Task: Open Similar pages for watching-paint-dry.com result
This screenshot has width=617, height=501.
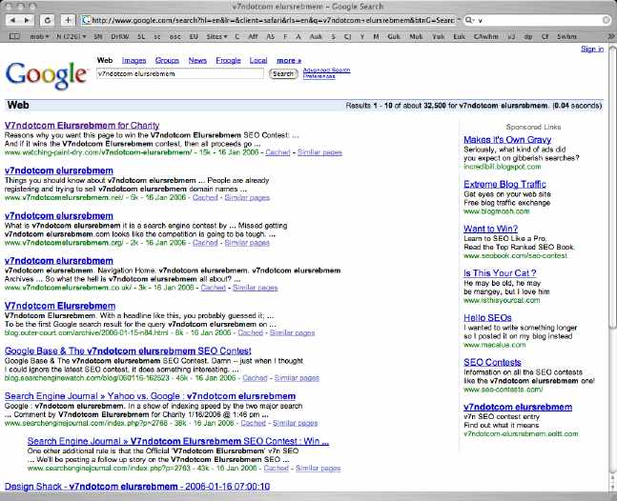Action: pos(319,152)
